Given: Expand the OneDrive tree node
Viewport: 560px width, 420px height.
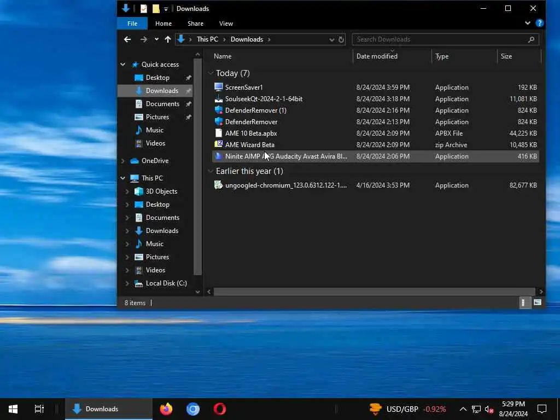Looking at the screenshot, I should (123, 161).
